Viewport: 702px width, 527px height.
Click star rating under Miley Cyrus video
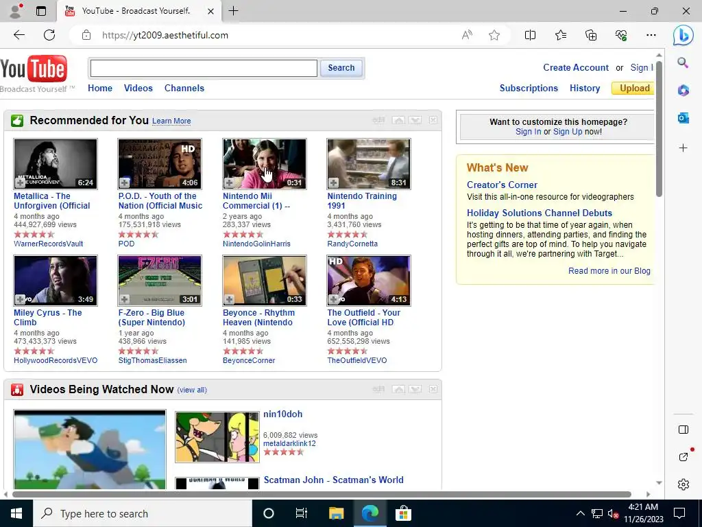click(34, 351)
